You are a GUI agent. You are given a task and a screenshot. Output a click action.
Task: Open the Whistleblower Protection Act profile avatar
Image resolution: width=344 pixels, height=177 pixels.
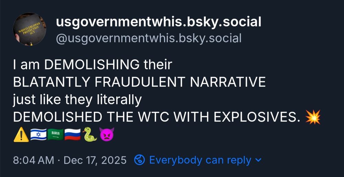pyautogui.click(x=30, y=29)
